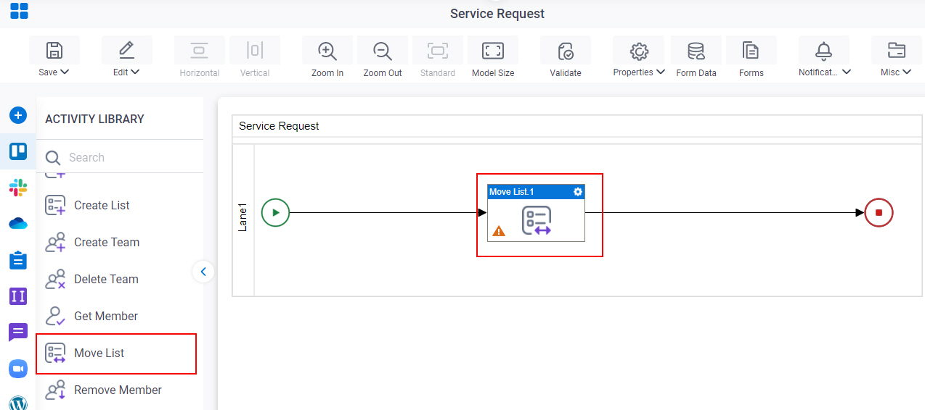Click the Save toolbar icon
Screen dimensions: 925x410
click(54, 51)
